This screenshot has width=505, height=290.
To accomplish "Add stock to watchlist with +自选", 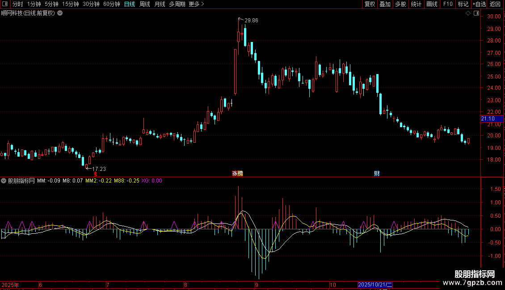I will (479, 4).
